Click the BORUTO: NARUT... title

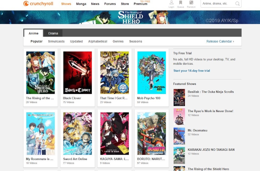click(x=151, y=159)
